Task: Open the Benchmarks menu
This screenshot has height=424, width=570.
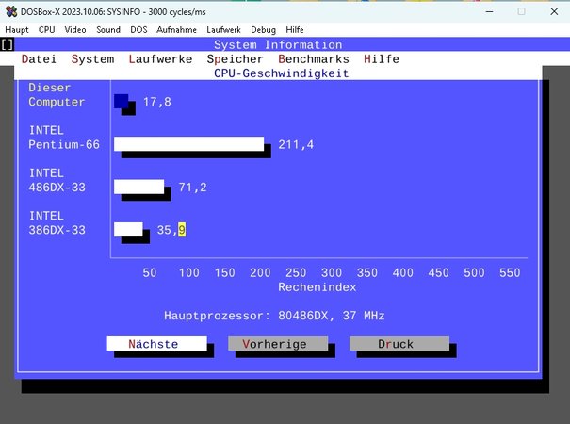Action: click(x=314, y=59)
